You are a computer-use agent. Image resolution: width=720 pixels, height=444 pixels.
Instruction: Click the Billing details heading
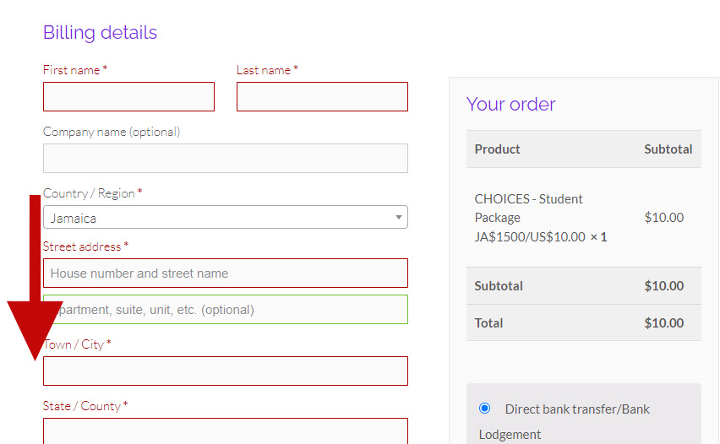click(x=100, y=33)
